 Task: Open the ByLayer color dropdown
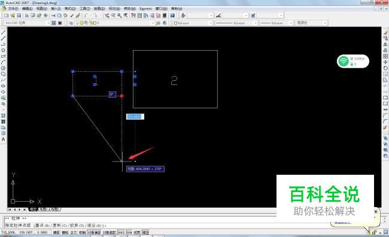click(x=211, y=23)
